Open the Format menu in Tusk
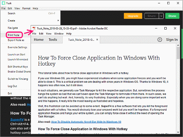Screen dimensions: 183x137 point(26,8)
